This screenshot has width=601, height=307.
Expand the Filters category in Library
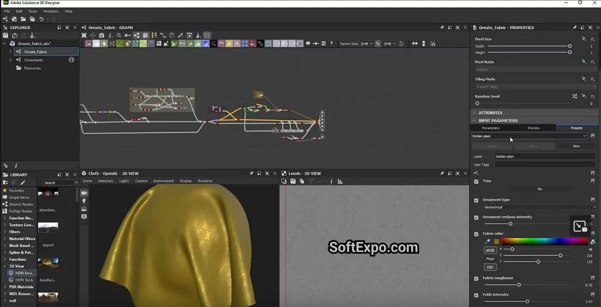point(5,232)
